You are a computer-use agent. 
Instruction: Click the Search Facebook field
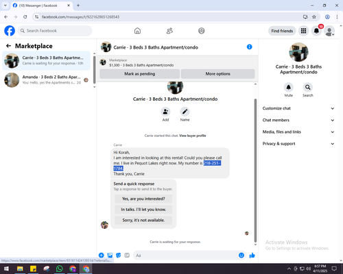tap(55, 31)
